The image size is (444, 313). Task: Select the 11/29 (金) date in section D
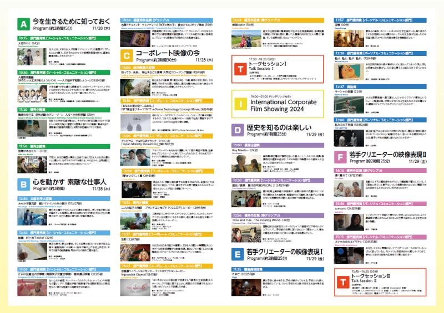315,134
